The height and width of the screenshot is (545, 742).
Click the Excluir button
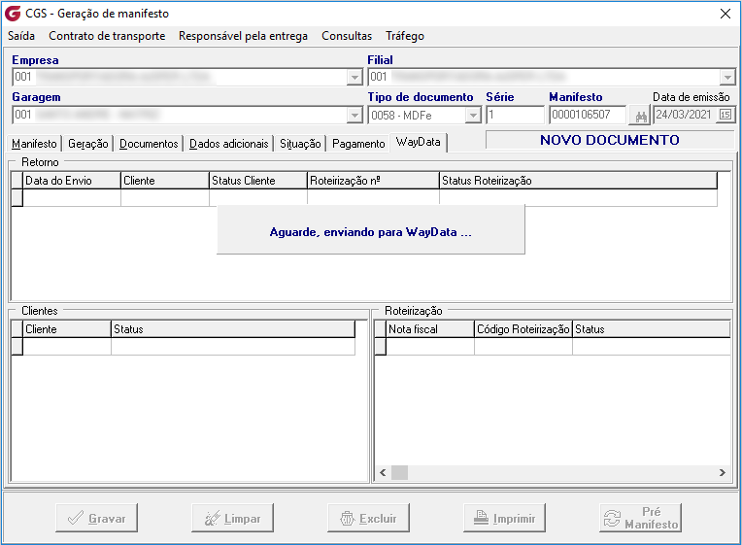pos(368,518)
